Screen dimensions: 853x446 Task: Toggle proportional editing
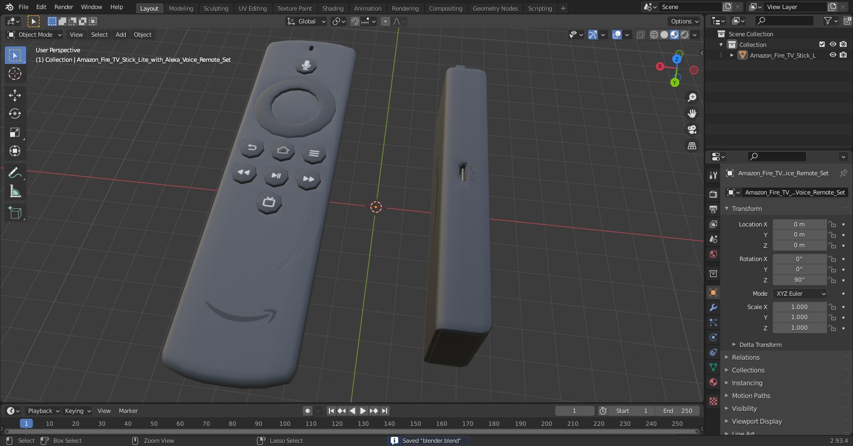click(x=385, y=21)
